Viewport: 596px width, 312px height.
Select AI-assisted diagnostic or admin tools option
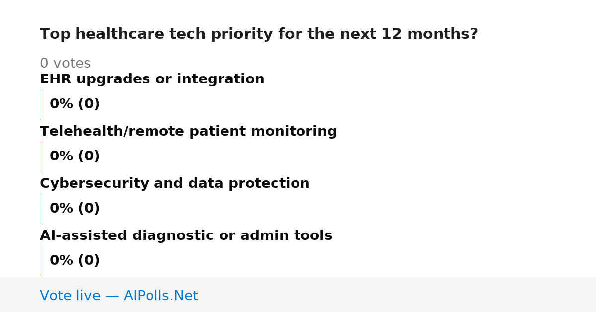186,236
